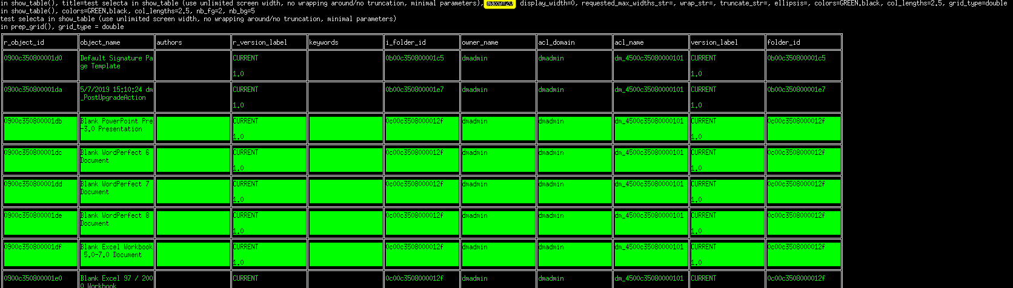
Task: Select the keywords column header
Action: pos(346,42)
